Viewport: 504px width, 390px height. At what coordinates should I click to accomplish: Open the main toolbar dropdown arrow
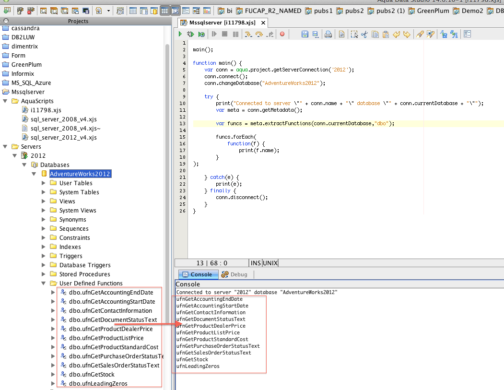click(x=108, y=11)
